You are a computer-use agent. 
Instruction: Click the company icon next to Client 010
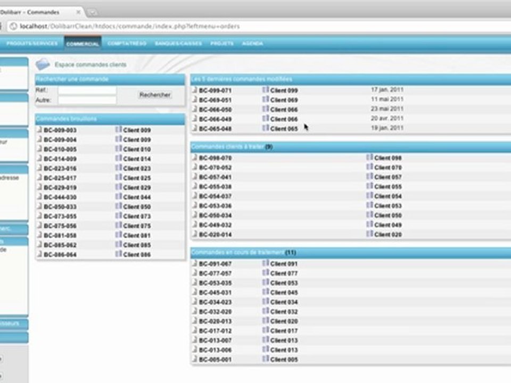119,148
